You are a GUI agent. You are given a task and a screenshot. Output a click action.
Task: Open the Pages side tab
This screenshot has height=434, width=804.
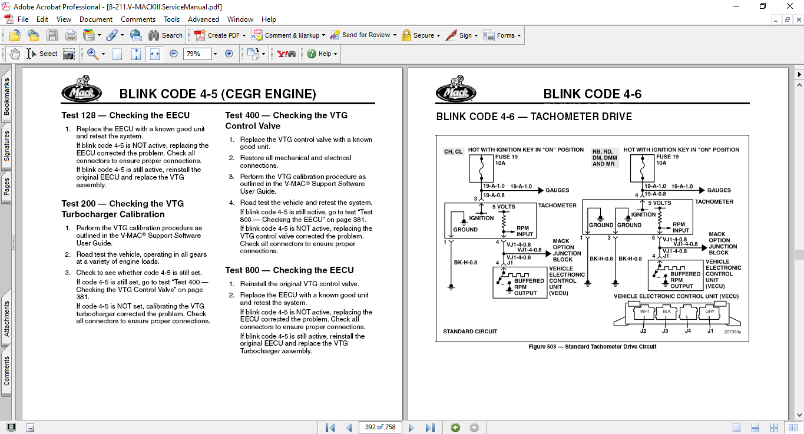pos(6,186)
